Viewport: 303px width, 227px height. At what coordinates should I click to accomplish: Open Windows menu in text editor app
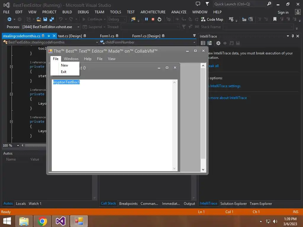coord(71,59)
